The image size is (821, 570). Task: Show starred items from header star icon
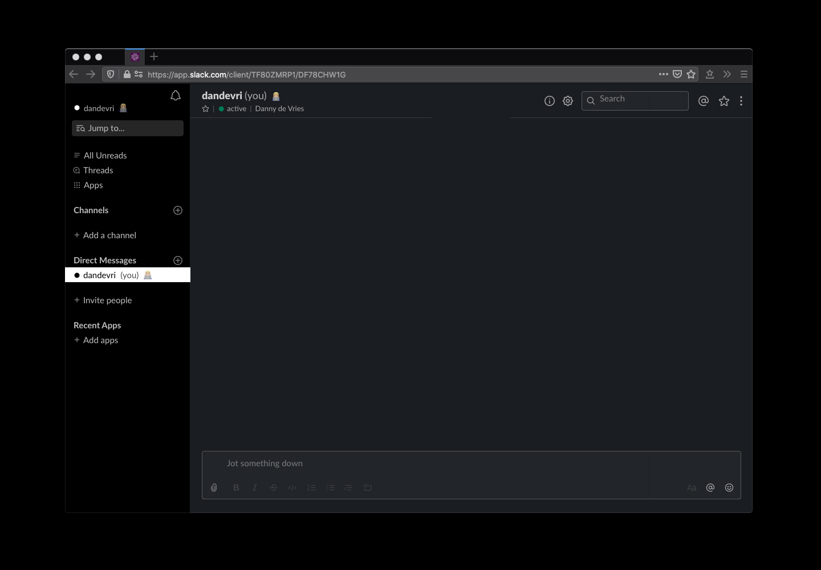coord(724,101)
